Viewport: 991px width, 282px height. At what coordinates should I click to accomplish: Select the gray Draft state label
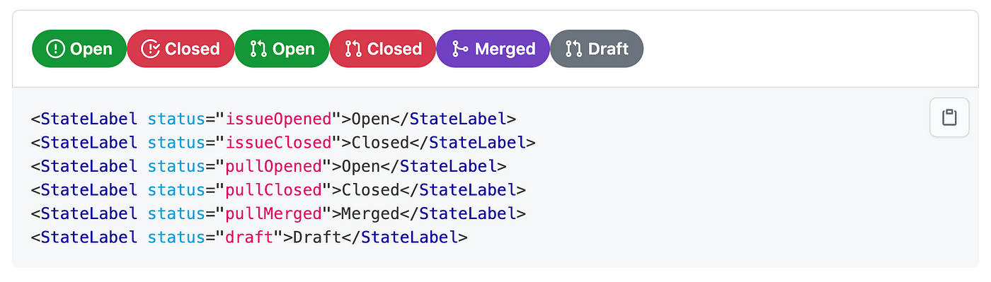[x=597, y=49]
